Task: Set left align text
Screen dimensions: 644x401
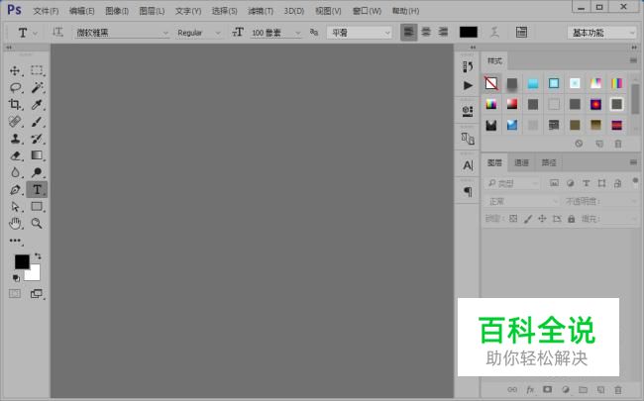Action: [408, 32]
